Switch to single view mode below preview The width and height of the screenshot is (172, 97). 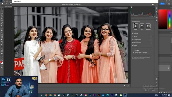tap(124, 86)
